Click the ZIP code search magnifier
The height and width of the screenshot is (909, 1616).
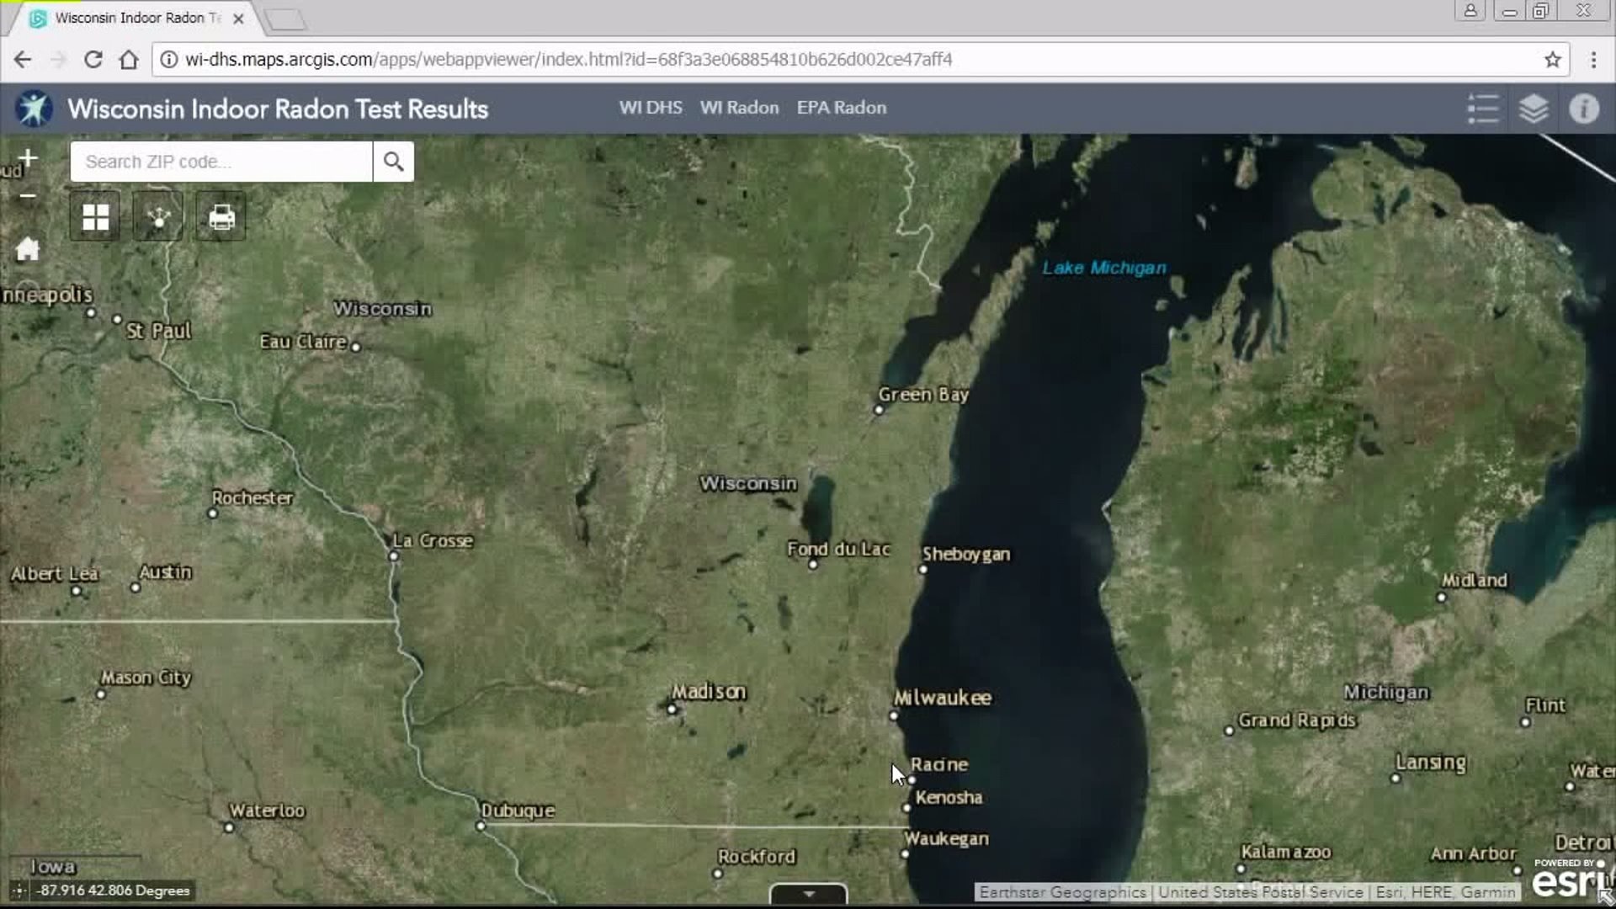pos(393,162)
